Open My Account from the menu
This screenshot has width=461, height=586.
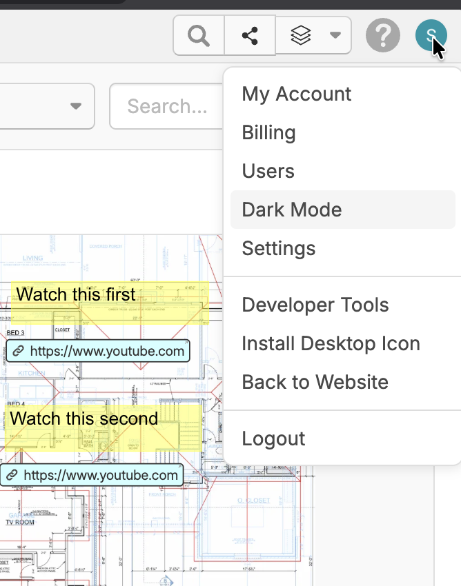point(297,94)
